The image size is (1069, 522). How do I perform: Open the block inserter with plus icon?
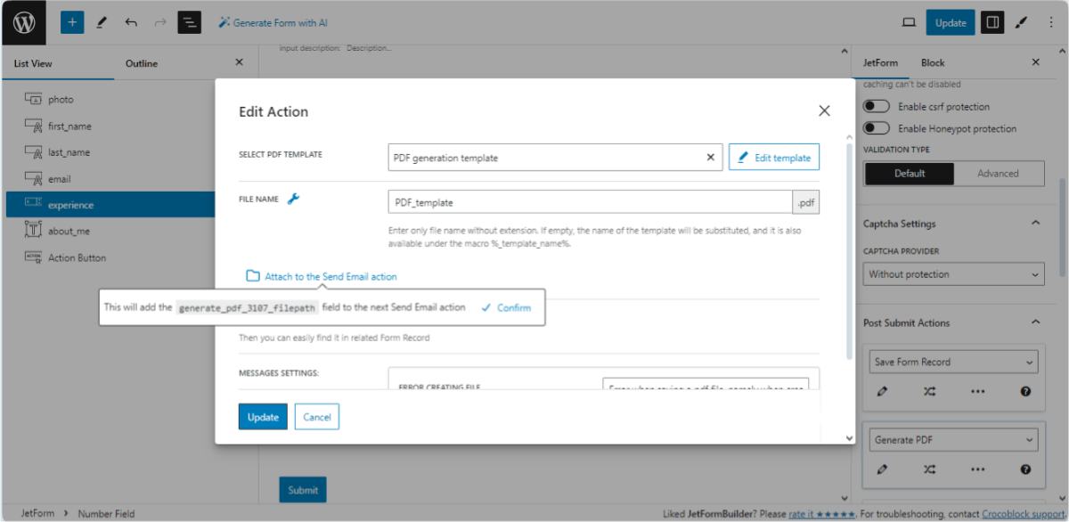point(72,21)
